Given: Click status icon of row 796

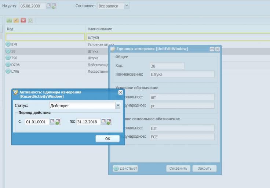Looking at the screenshot, I should [x=8, y=58].
